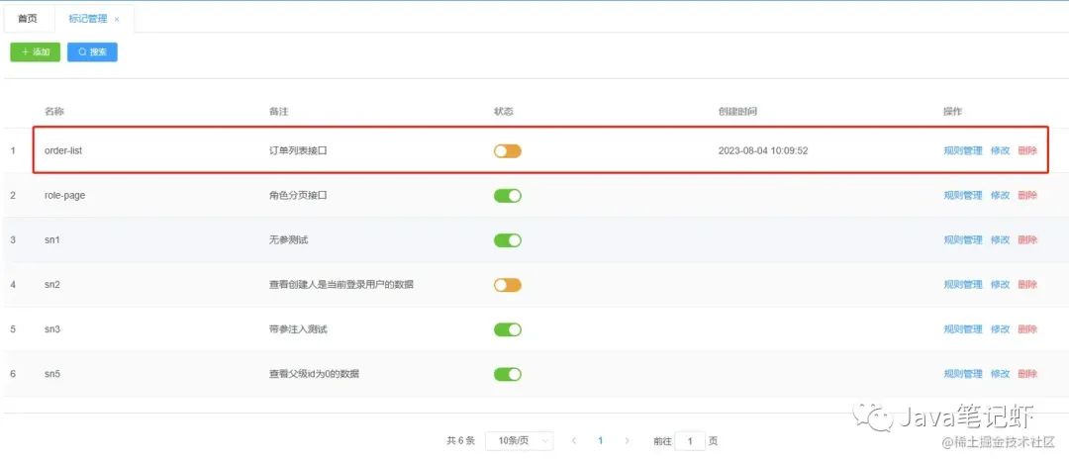Click the sn3 name cell
The image size is (1069, 463).
52,329
